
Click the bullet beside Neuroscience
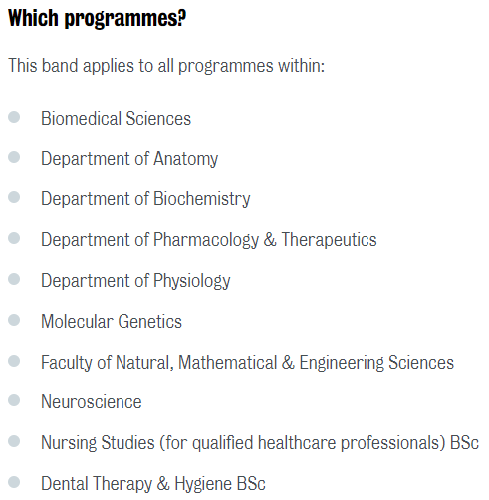pyautogui.click(x=14, y=400)
